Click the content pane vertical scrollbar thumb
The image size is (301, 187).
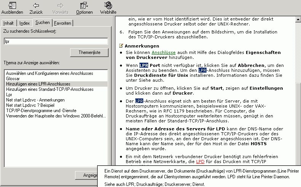(x=298, y=124)
